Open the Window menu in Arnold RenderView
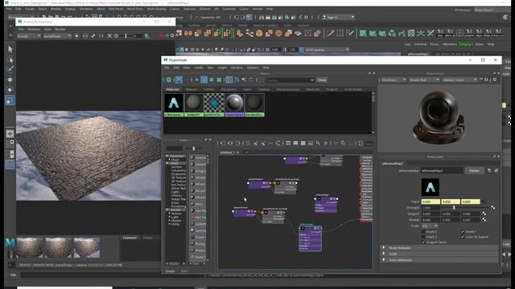 point(34,29)
